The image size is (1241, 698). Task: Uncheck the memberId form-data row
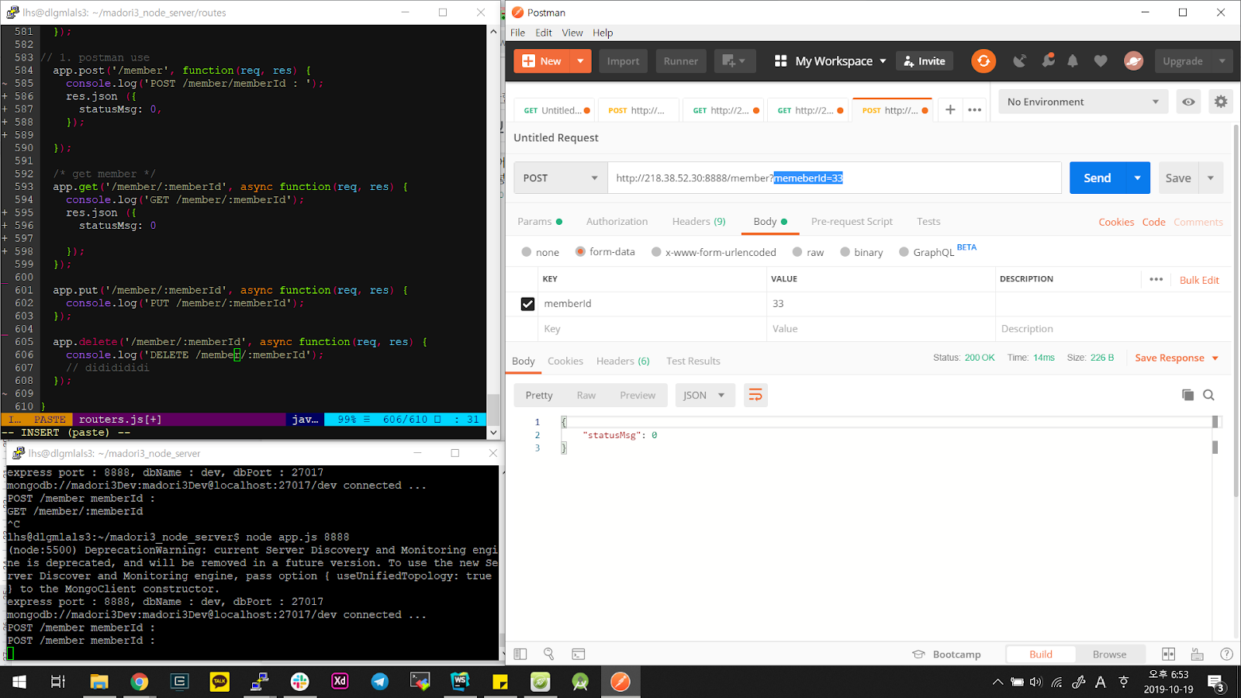coord(527,304)
